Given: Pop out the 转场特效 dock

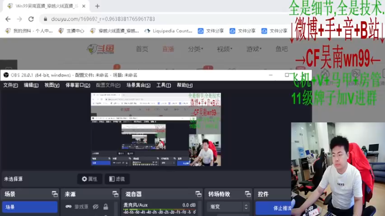Looking at the screenshot, I should 248,194.
